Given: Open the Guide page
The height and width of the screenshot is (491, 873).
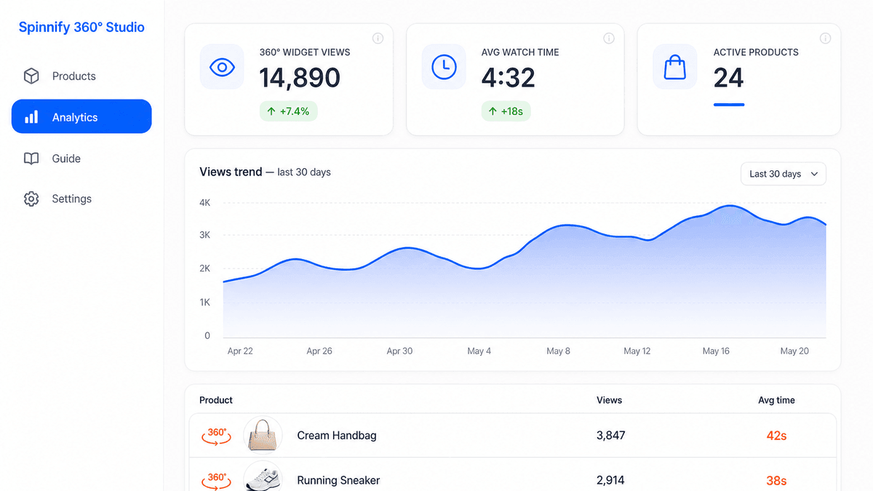Looking at the screenshot, I should point(81,159).
